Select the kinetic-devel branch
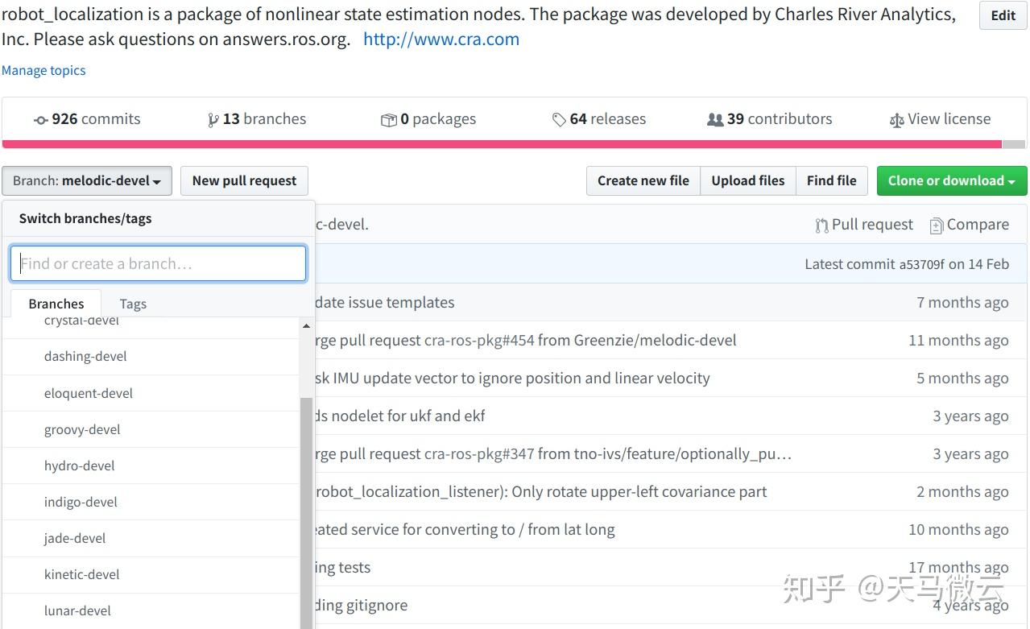This screenshot has height=629, width=1030. [82, 574]
